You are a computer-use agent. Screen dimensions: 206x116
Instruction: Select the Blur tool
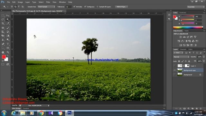3,40
